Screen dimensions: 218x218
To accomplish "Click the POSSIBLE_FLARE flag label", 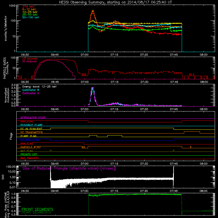I will click(x=31, y=125).
